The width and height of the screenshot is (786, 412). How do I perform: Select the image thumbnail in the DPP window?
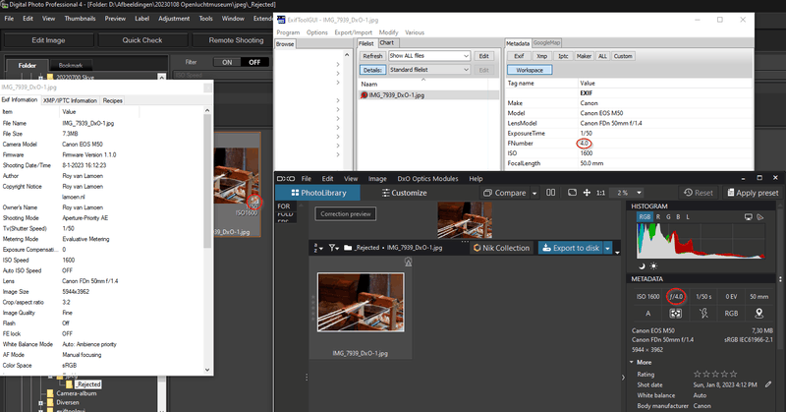[x=236, y=175]
